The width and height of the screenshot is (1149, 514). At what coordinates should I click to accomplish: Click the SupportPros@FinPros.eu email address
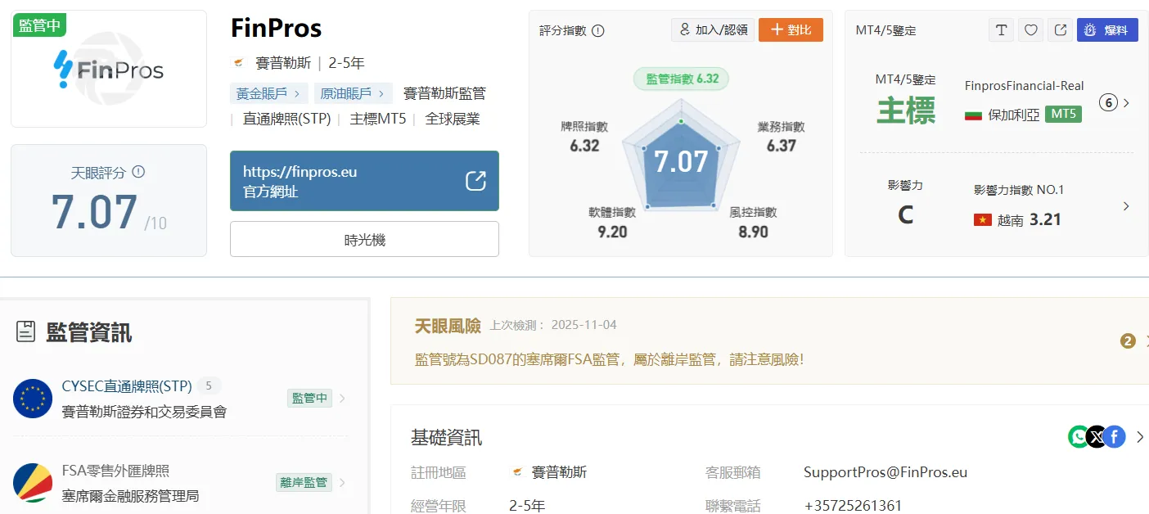click(x=885, y=472)
